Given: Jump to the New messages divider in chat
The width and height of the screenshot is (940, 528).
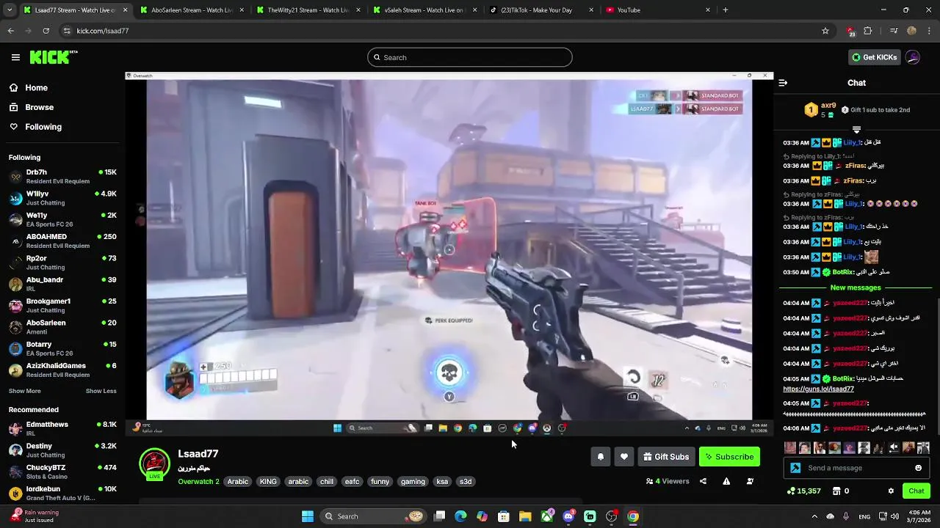Looking at the screenshot, I should (856, 287).
